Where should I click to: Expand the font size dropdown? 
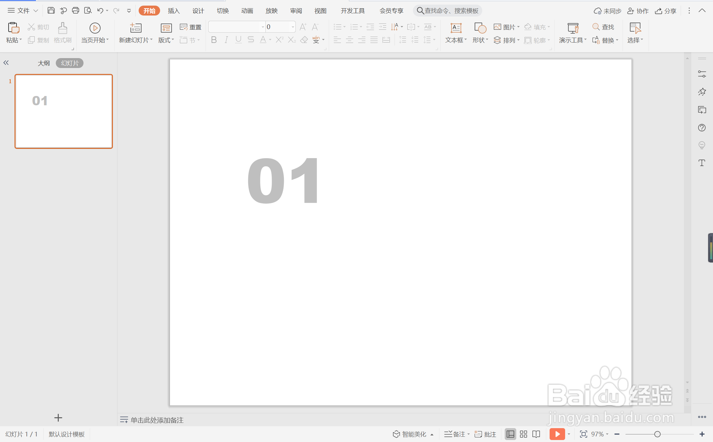click(x=293, y=27)
